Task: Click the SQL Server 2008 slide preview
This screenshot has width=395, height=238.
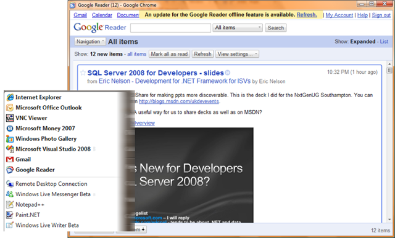Action: coord(194,175)
